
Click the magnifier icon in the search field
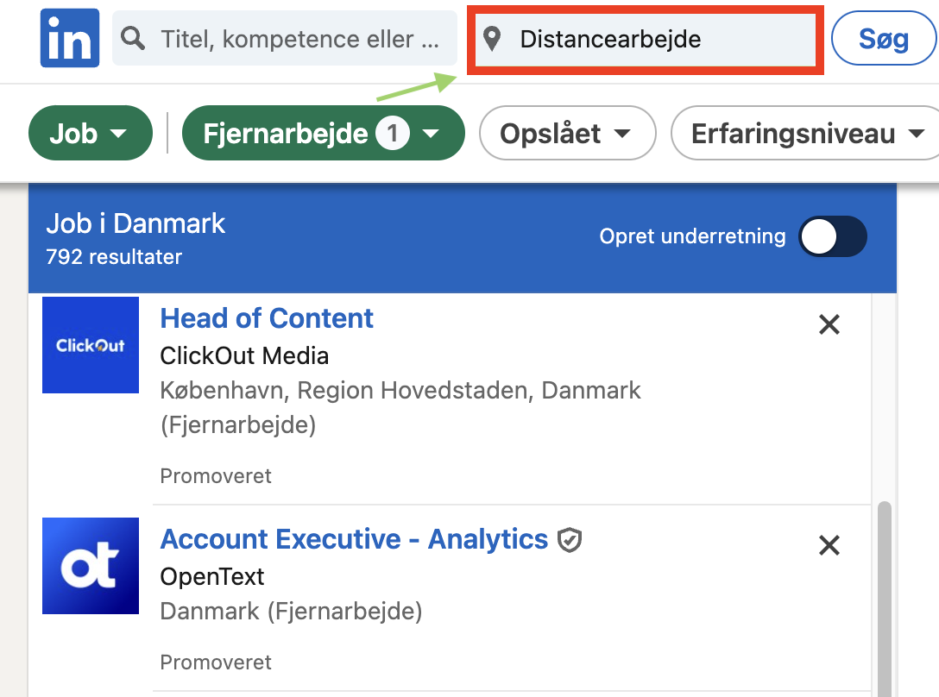(x=133, y=38)
